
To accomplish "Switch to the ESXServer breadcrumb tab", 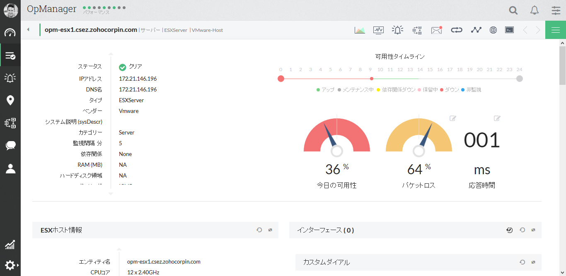I will click(x=176, y=30).
